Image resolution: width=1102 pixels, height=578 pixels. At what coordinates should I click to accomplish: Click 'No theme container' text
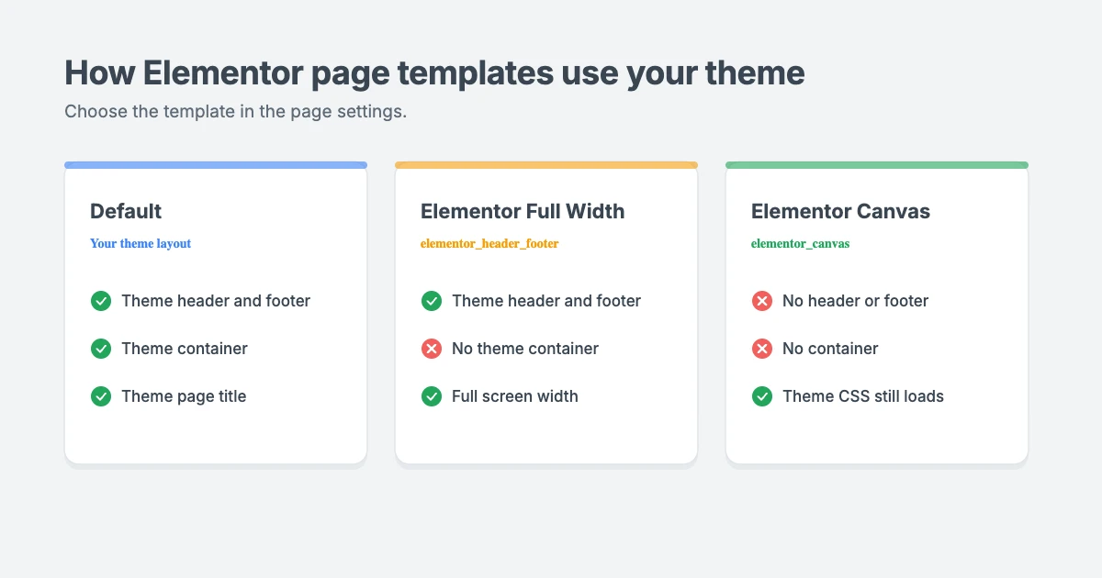tap(525, 349)
